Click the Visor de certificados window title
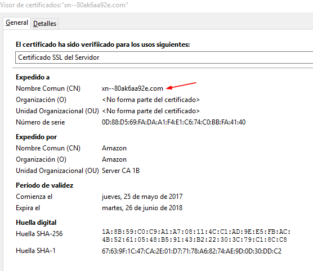The image size is (313, 271). 64,5
